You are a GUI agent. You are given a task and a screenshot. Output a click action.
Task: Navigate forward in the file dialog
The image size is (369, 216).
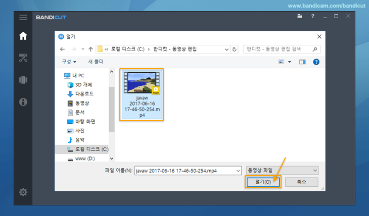click(x=74, y=49)
